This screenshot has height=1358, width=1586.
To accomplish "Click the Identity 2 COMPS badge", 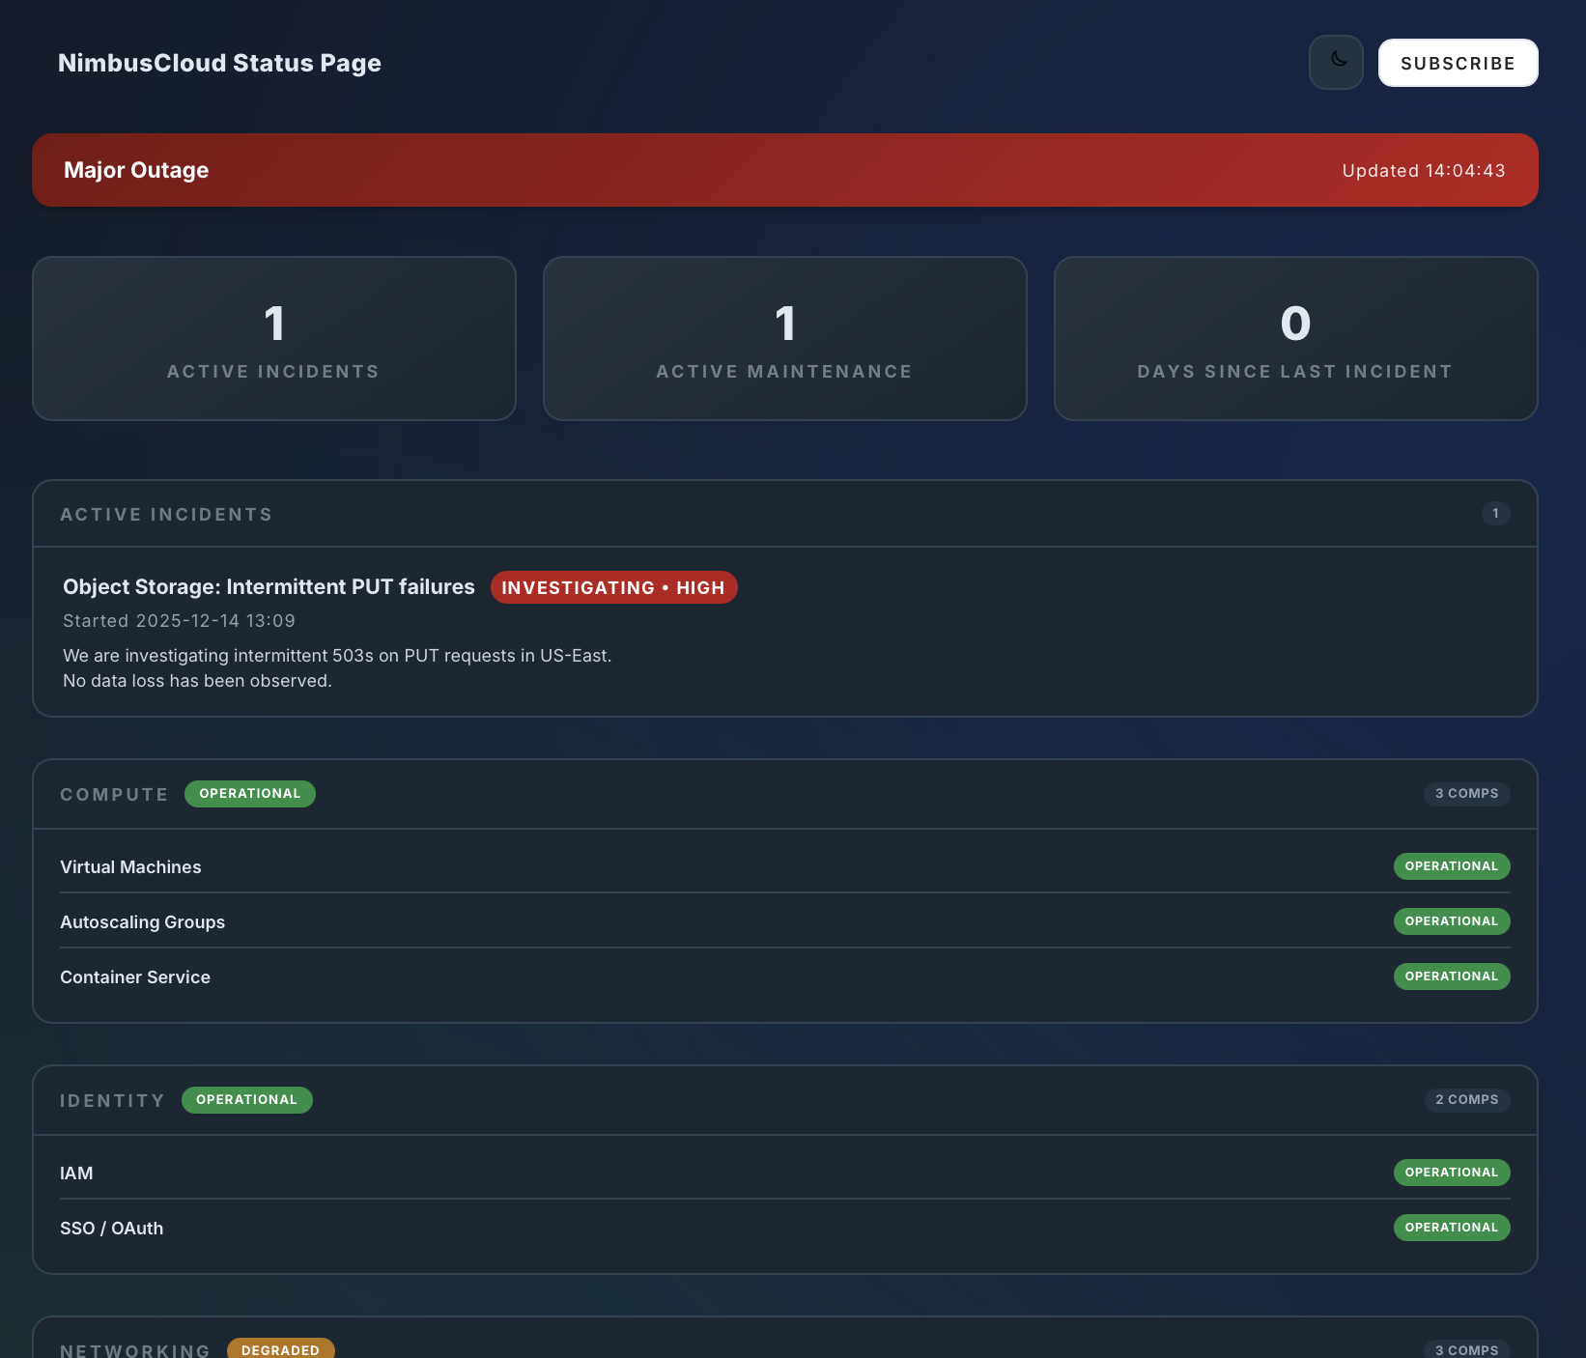I will [1466, 1100].
